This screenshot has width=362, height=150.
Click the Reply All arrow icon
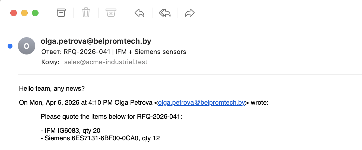(164, 13)
